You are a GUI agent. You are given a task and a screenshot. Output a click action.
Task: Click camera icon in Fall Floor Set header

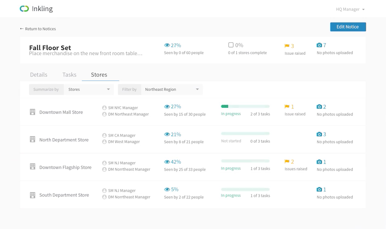click(319, 45)
